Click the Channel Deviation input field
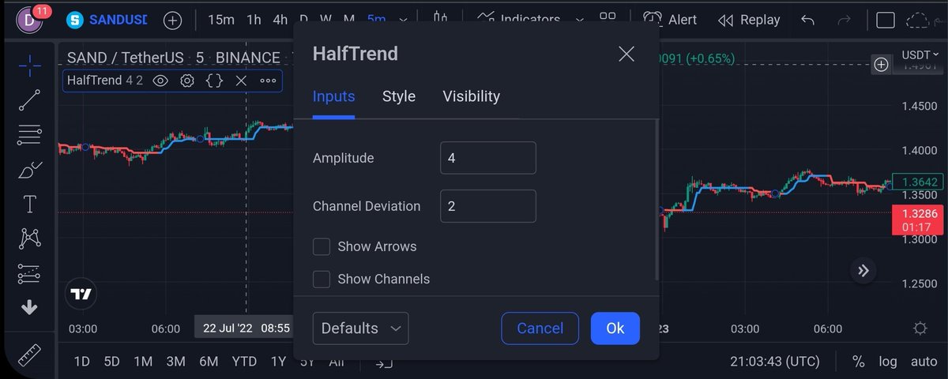The width and height of the screenshot is (948, 379). 488,206
